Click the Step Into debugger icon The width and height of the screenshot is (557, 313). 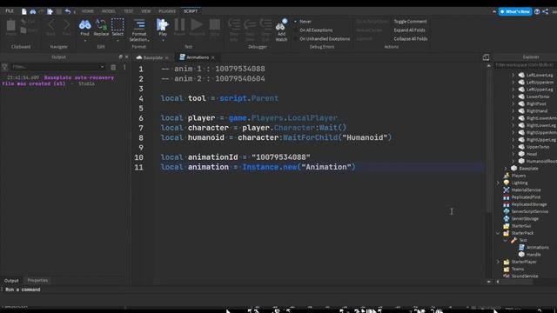click(x=234, y=25)
